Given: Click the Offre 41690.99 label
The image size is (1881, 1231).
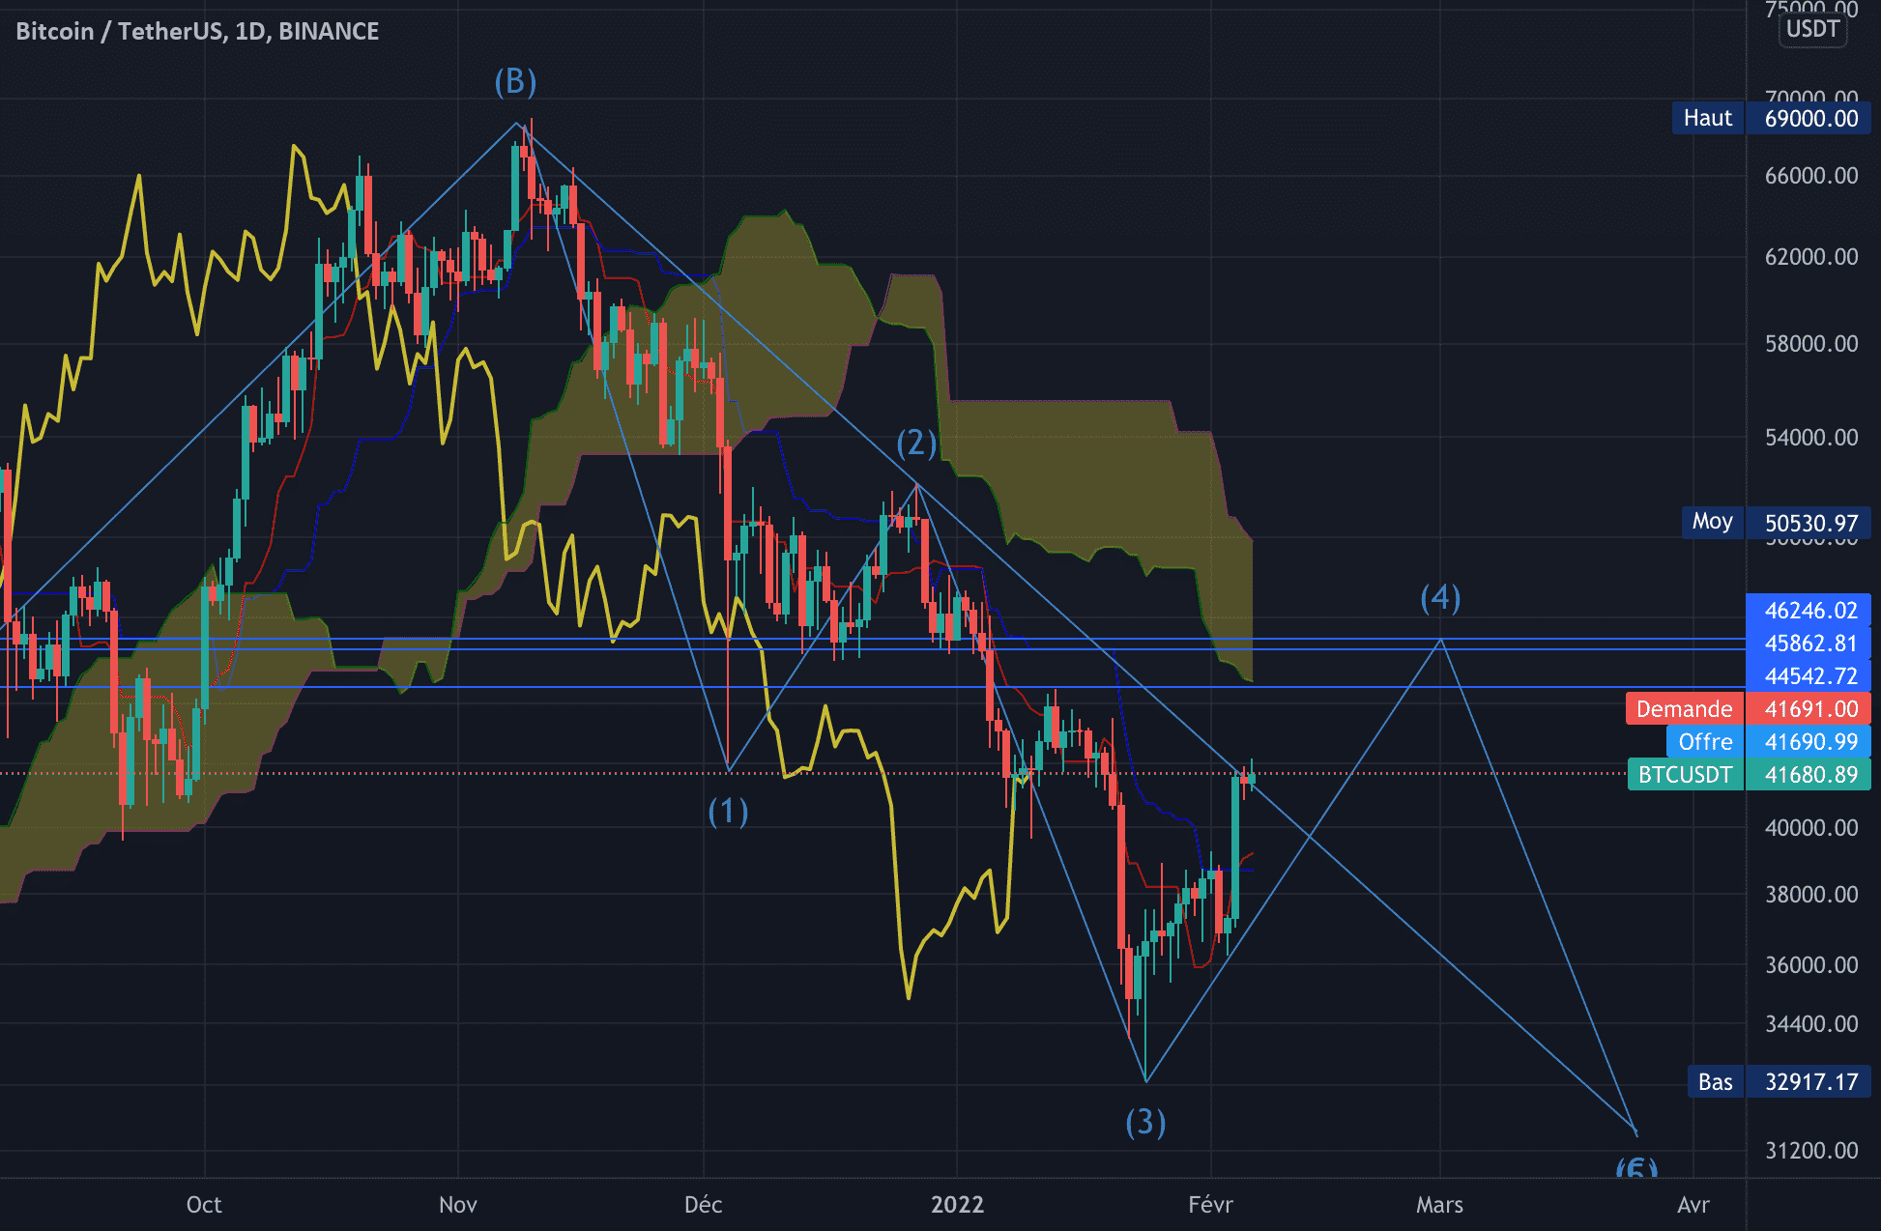Looking at the screenshot, I should [x=1769, y=741].
